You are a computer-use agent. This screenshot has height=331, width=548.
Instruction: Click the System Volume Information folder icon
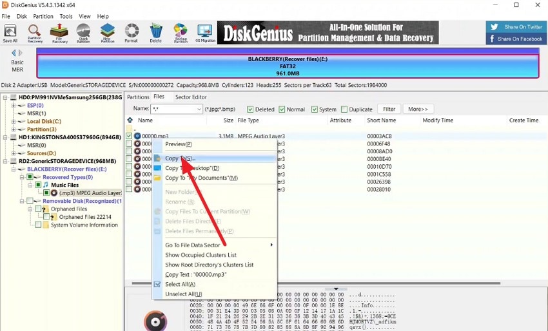pos(46,225)
